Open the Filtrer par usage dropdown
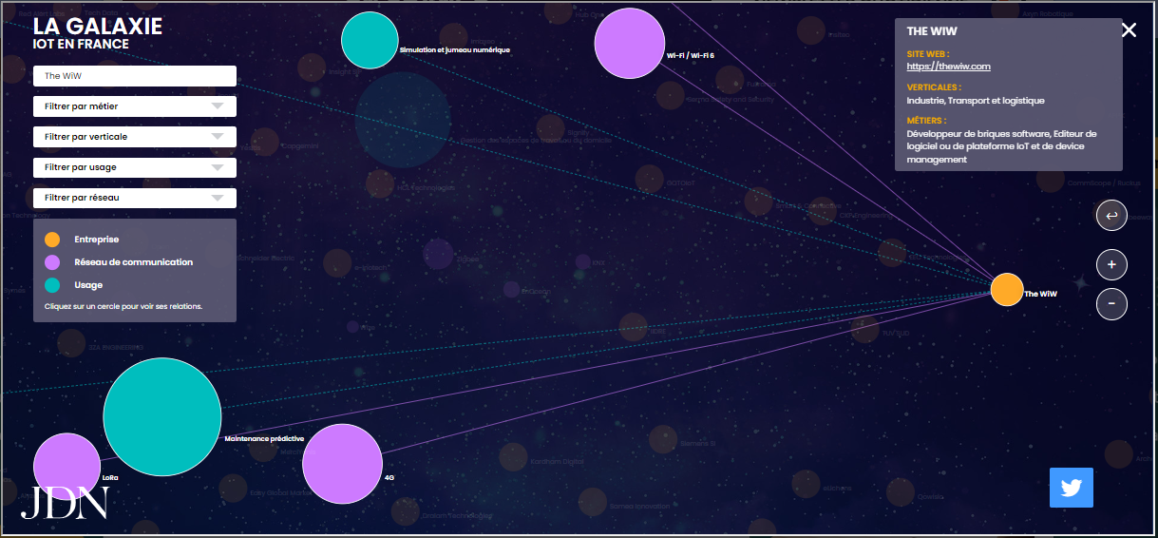Image resolution: width=1158 pixels, height=538 pixels. (134, 167)
